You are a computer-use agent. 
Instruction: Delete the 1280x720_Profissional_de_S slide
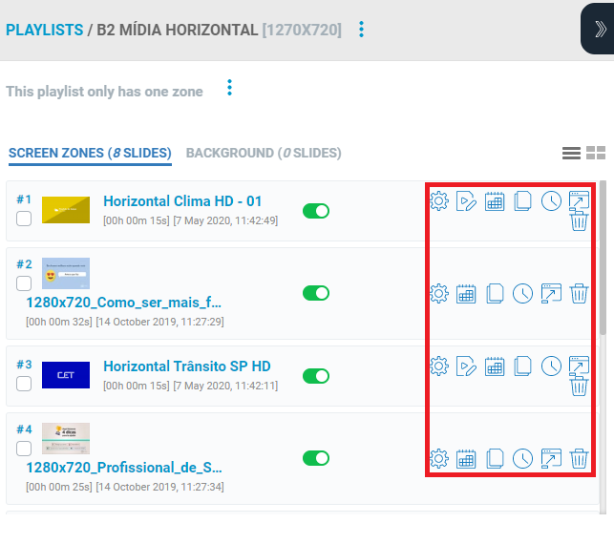coord(579,459)
